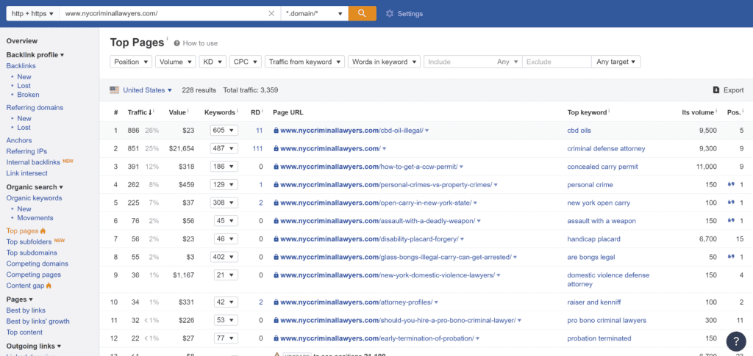The height and width of the screenshot is (356, 753).
Task: Expand the 487 keywords dropdown in row 2
Action: pyautogui.click(x=224, y=148)
